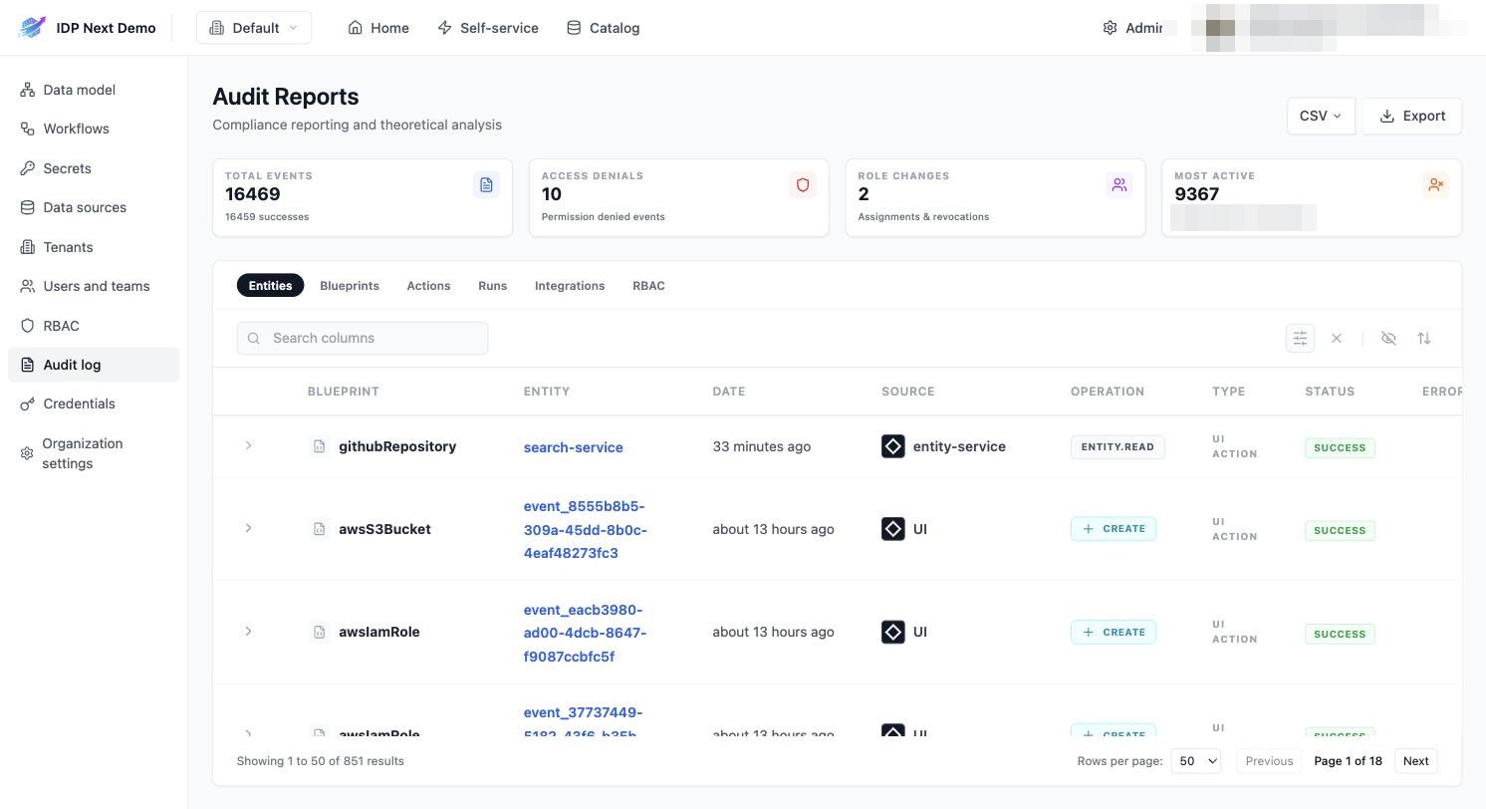
Task: Open the Default tenant dropdown
Action: point(254,28)
